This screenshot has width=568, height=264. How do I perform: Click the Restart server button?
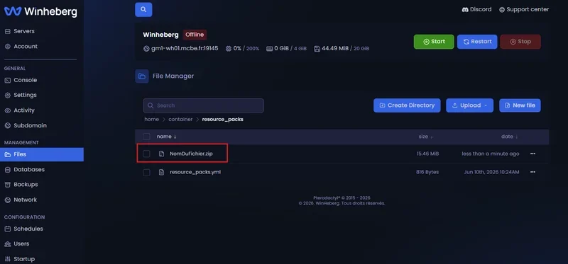coord(476,42)
